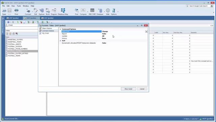This screenshot has width=216, height=122.
Task: Click the icon beside FOOTBALL_TEAMS
Action: pyautogui.click(x=6, y=56)
